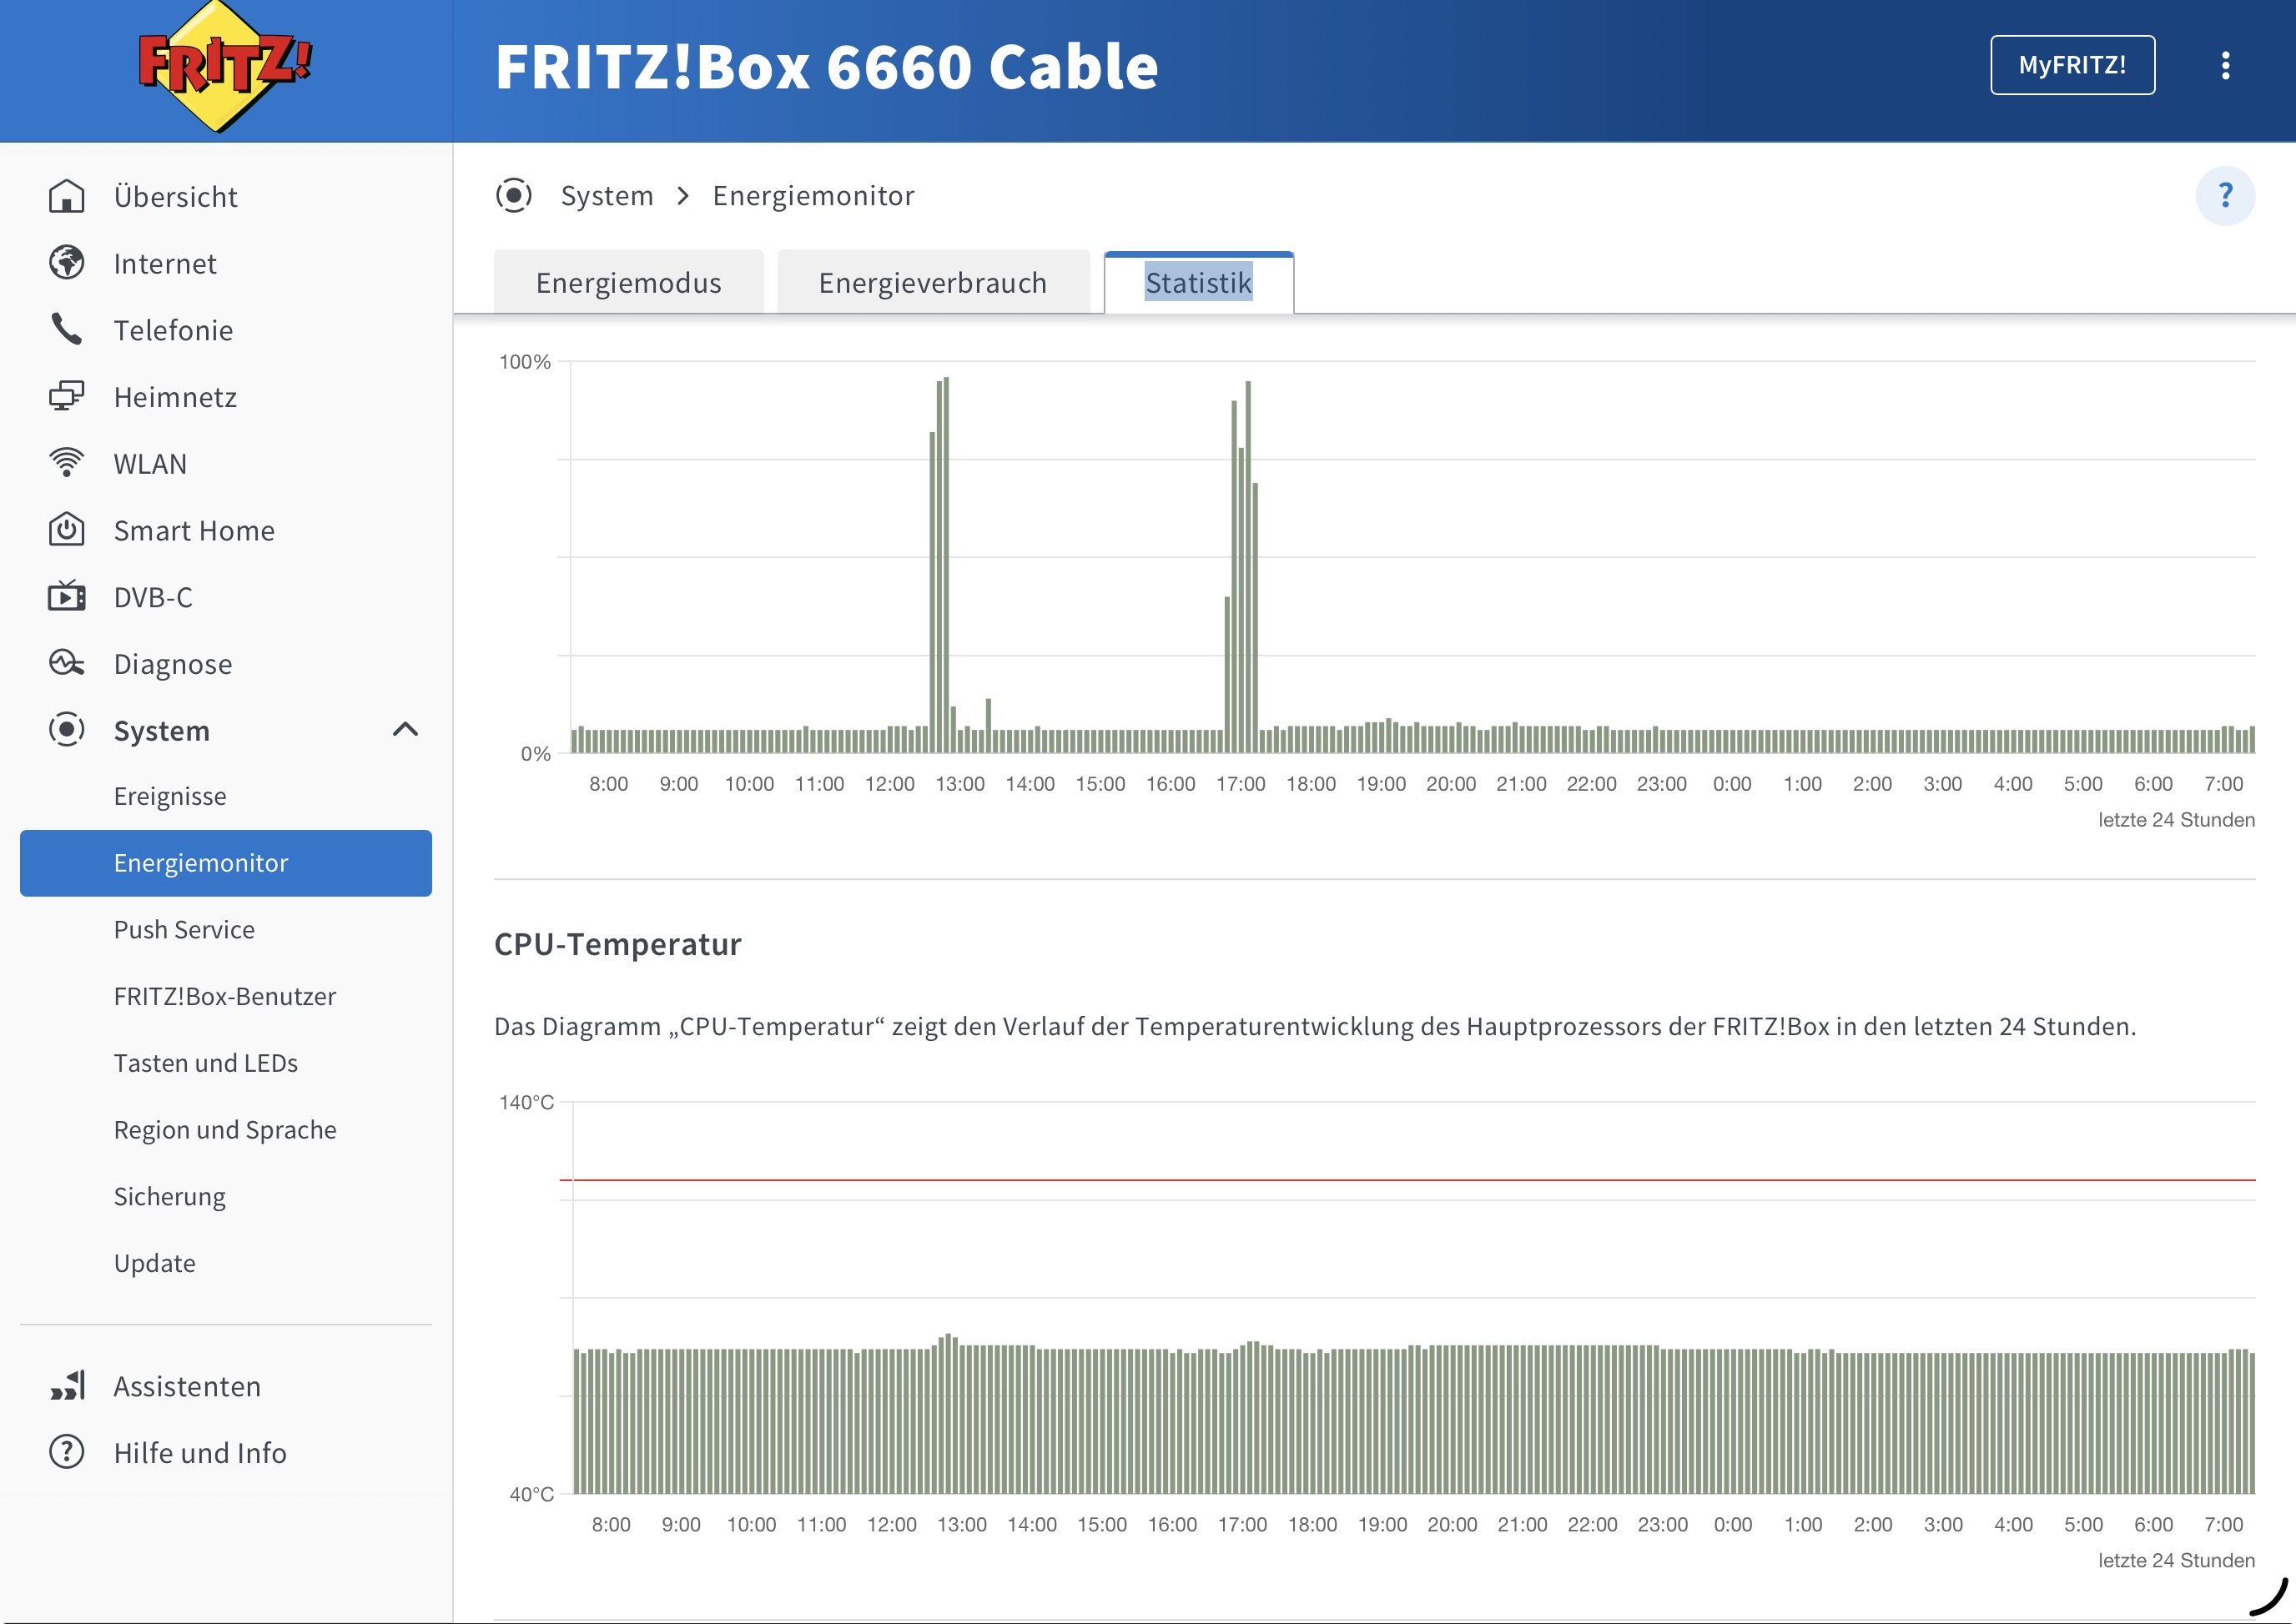This screenshot has width=2296, height=1624.
Task: Open Internet via globe icon
Action: coord(66,263)
